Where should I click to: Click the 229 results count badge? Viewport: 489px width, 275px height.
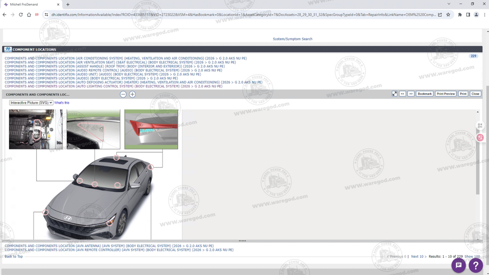tap(473, 56)
